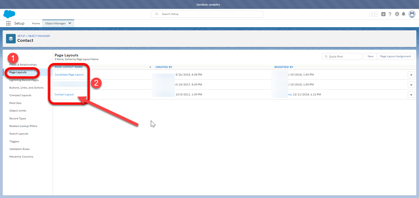
Task: Open the Contact Layout link
Action: coord(64,95)
